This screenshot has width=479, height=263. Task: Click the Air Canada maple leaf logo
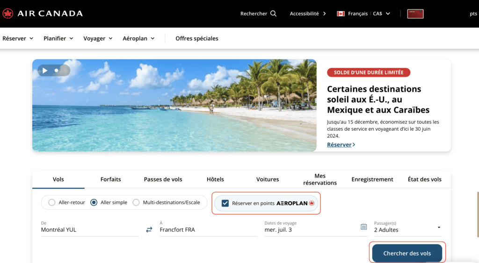(x=8, y=14)
